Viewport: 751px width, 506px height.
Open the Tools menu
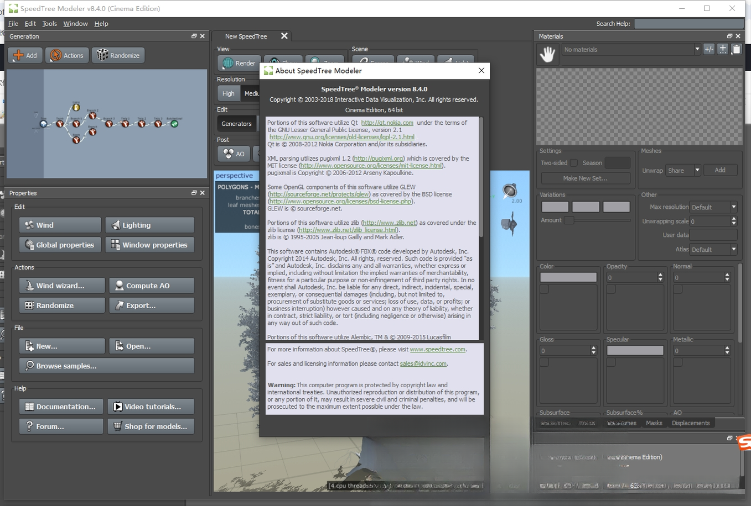[x=49, y=24]
